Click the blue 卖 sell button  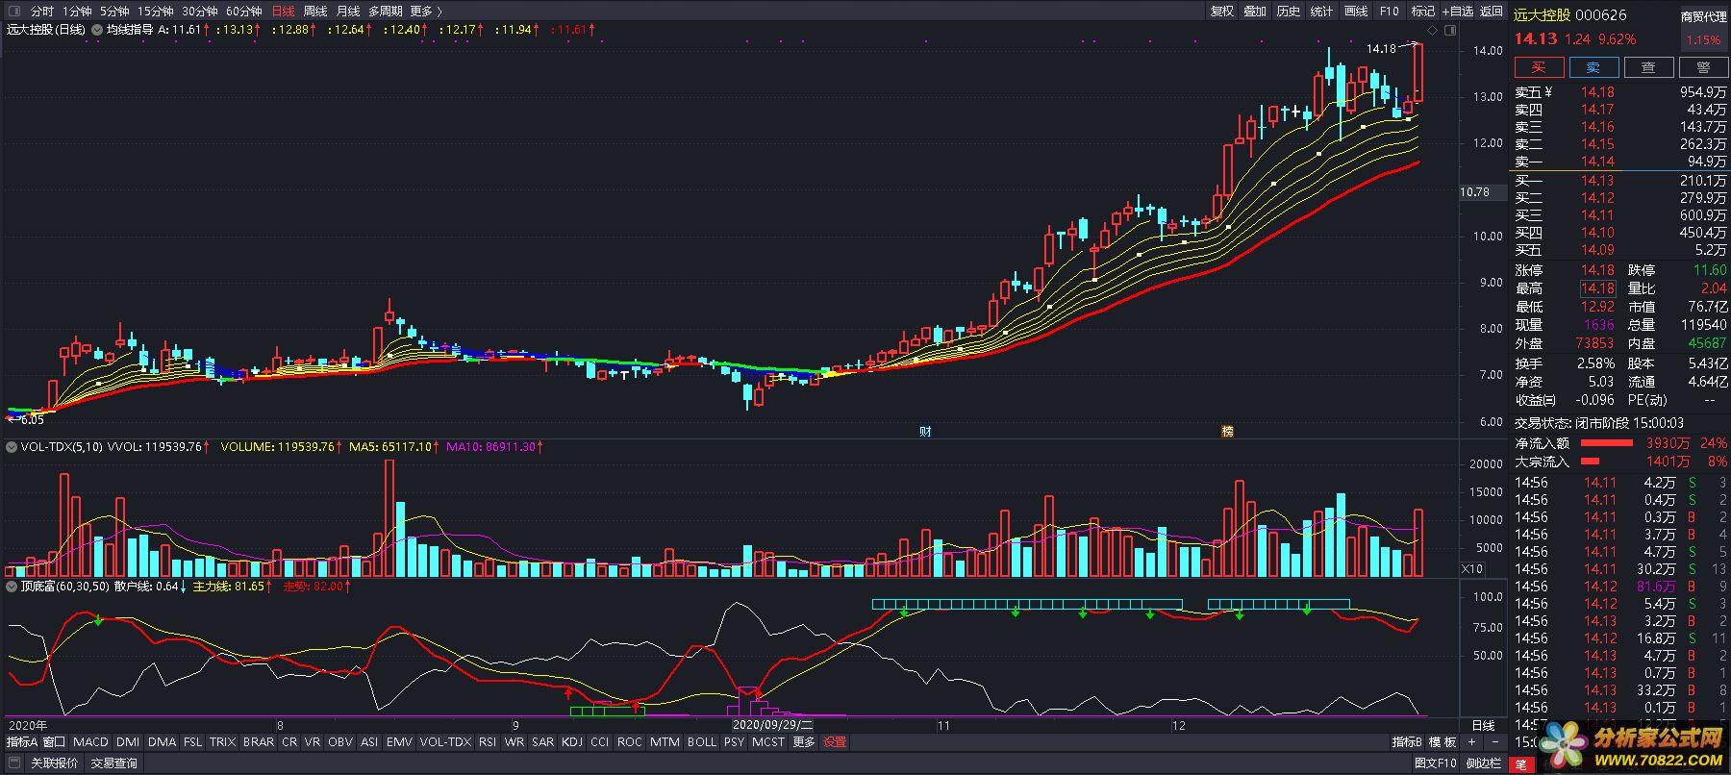1593,67
